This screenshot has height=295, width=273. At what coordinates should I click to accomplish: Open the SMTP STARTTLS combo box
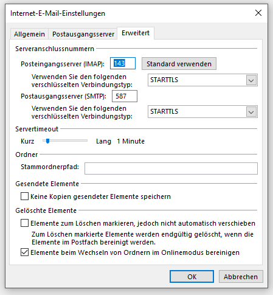click(x=202, y=112)
